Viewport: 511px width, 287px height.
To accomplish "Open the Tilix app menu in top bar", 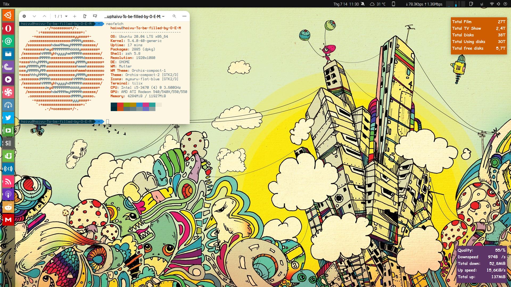I will click(x=6, y=4).
